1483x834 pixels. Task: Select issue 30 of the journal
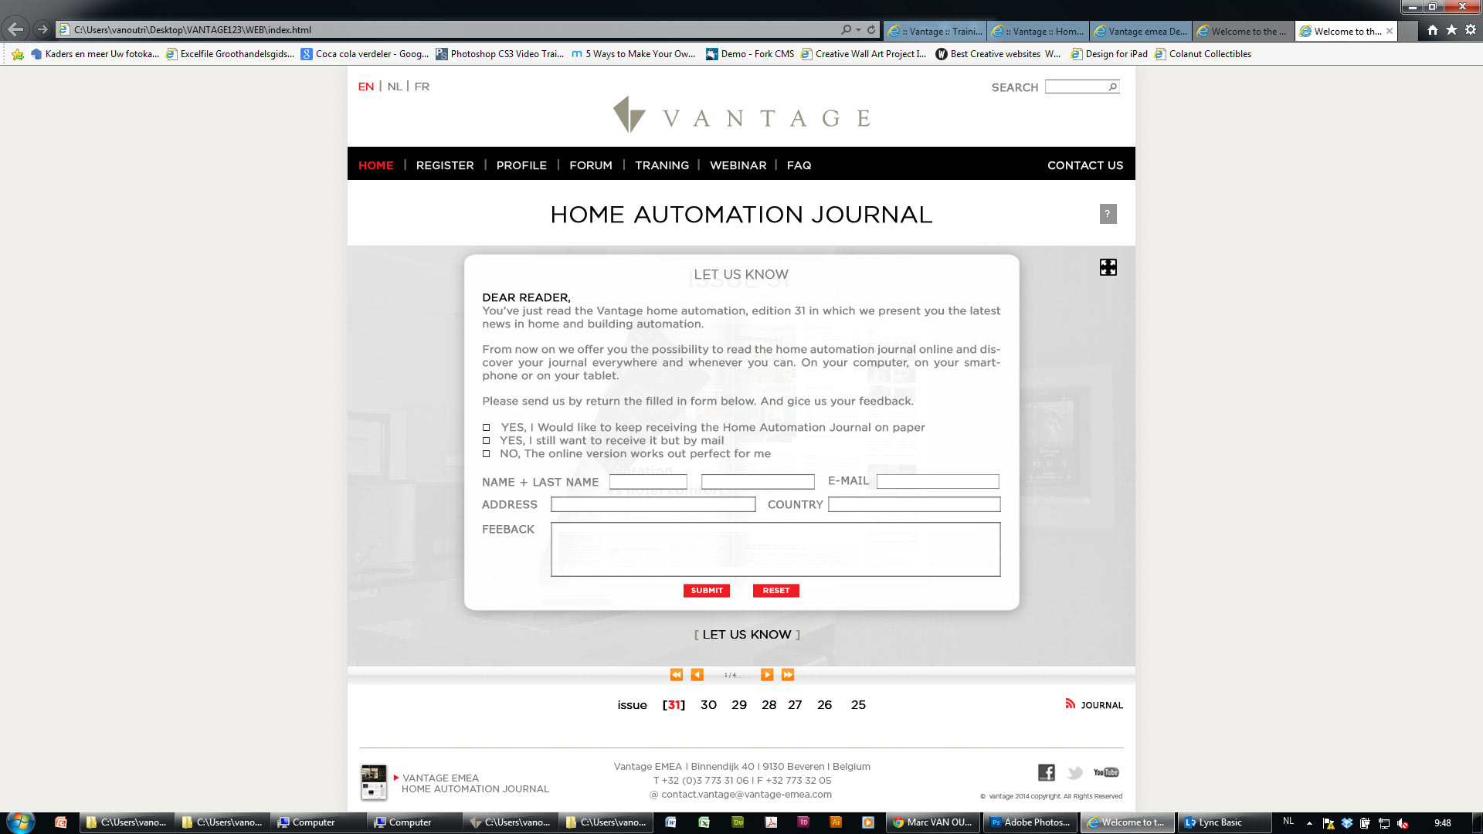[708, 704]
